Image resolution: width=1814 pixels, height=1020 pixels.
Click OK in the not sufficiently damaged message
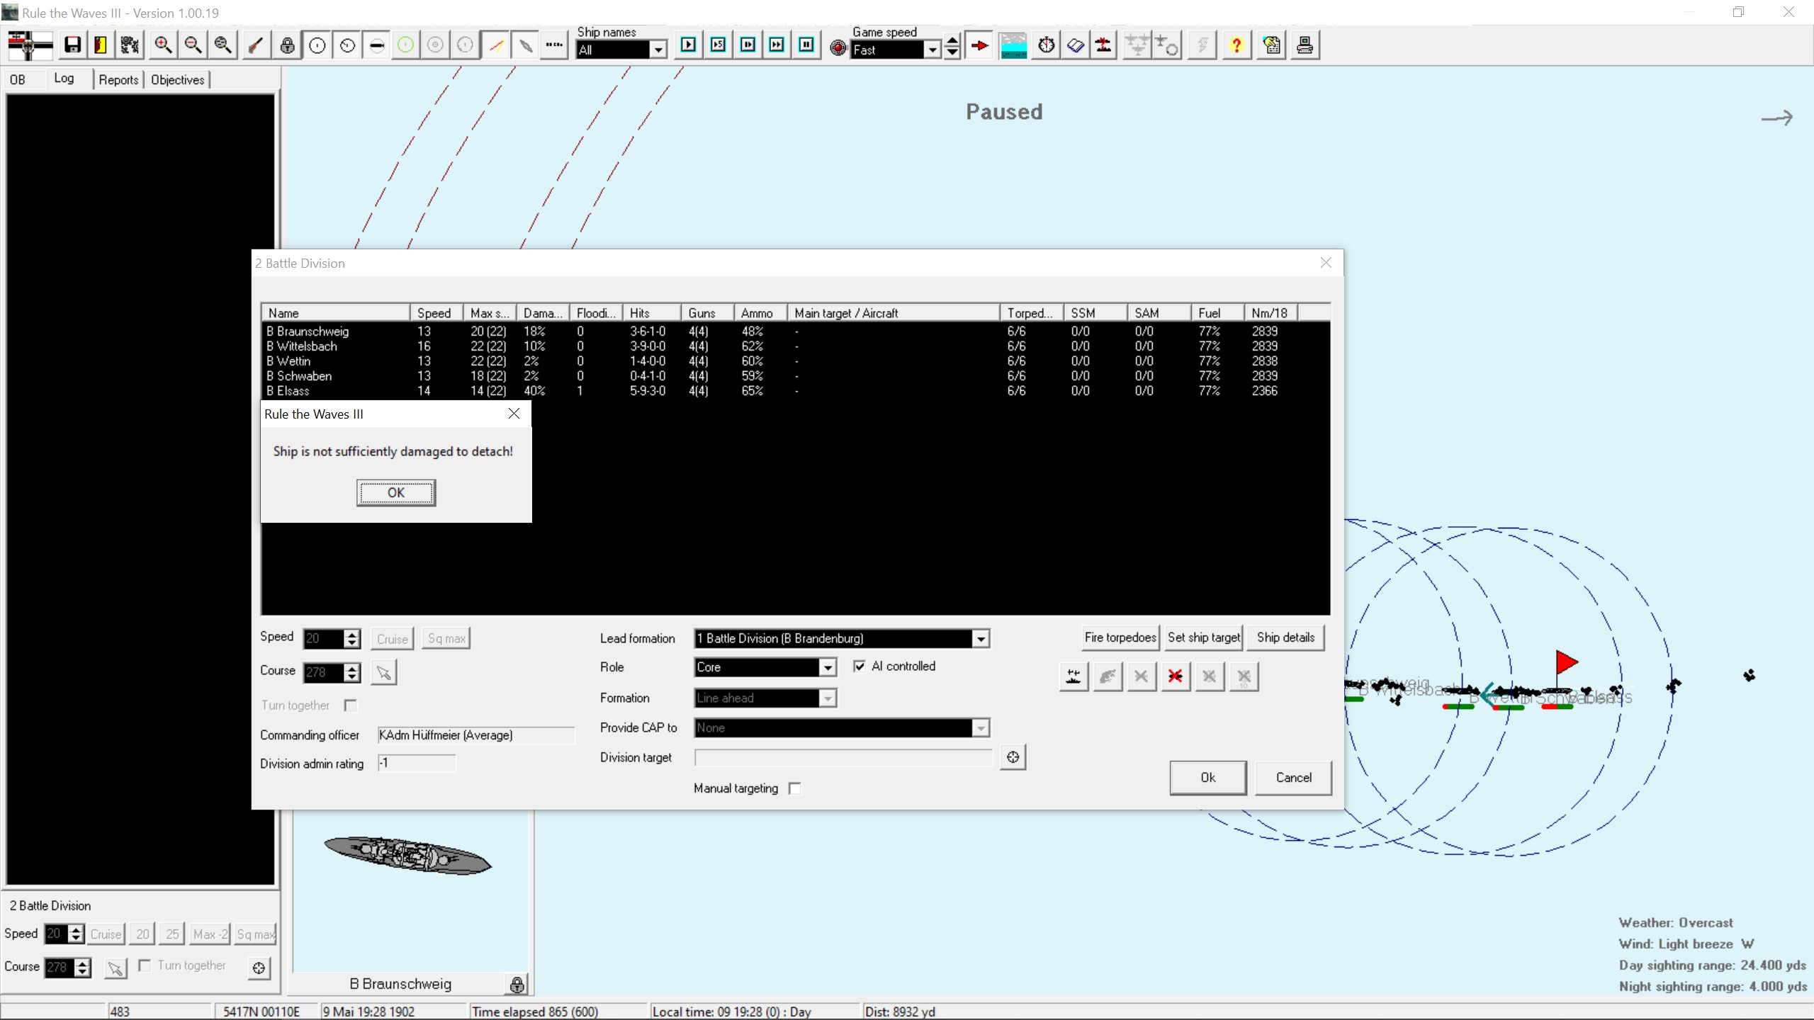pyautogui.click(x=396, y=493)
